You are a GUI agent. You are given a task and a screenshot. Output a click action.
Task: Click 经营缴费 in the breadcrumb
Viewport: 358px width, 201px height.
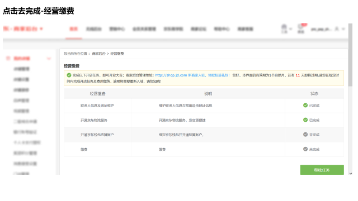[x=117, y=54]
